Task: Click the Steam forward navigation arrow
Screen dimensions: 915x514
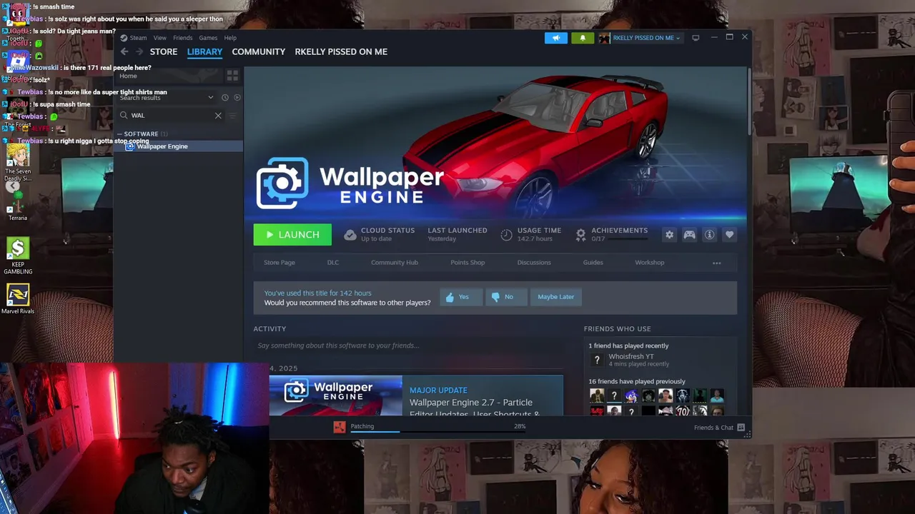Action: click(x=139, y=51)
